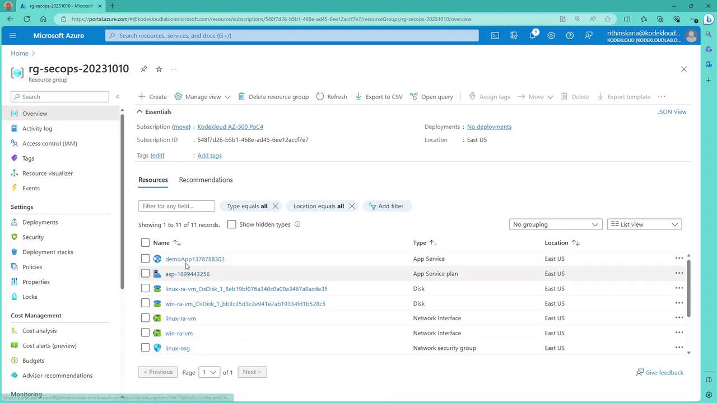Pin the resource group to dashboard
Viewport: 717px width, 403px height.
point(144,69)
